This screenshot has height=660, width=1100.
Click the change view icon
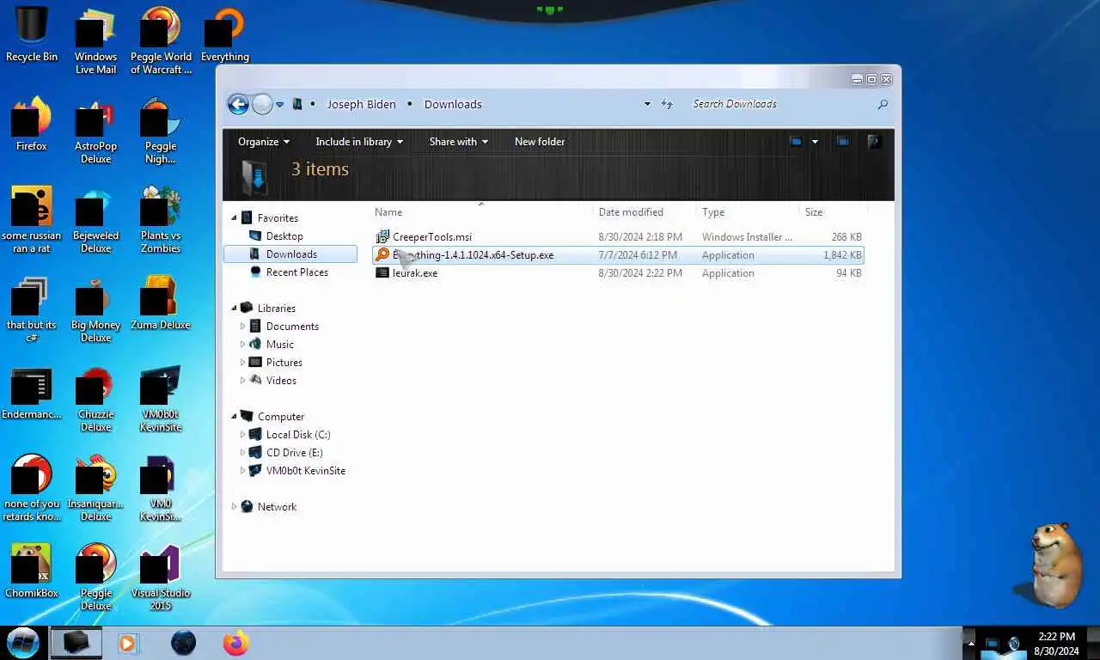[x=796, y=142]
